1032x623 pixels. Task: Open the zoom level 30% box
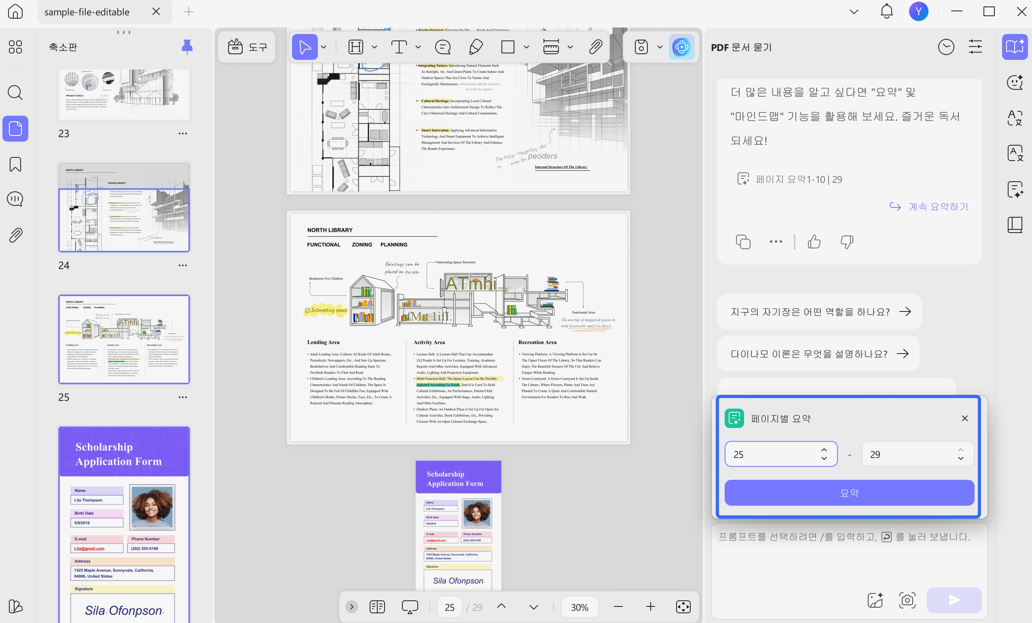tap(579, 607)
